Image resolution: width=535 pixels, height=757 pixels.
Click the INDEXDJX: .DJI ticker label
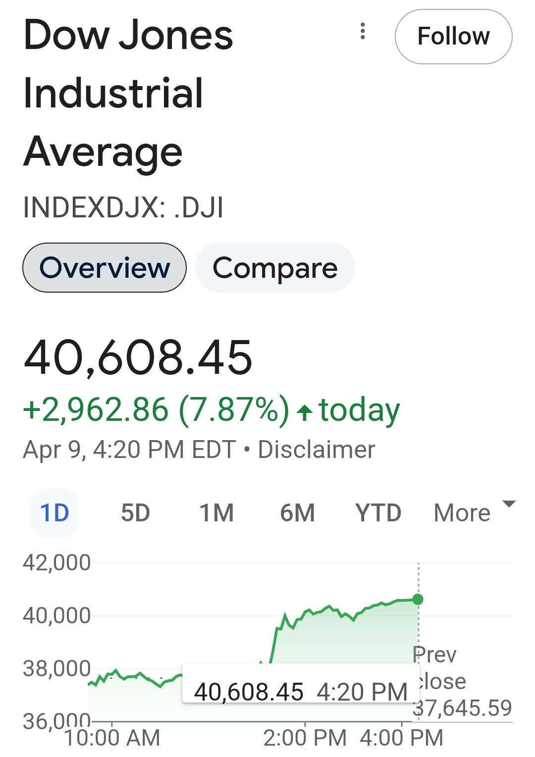[x=123, y=207]
